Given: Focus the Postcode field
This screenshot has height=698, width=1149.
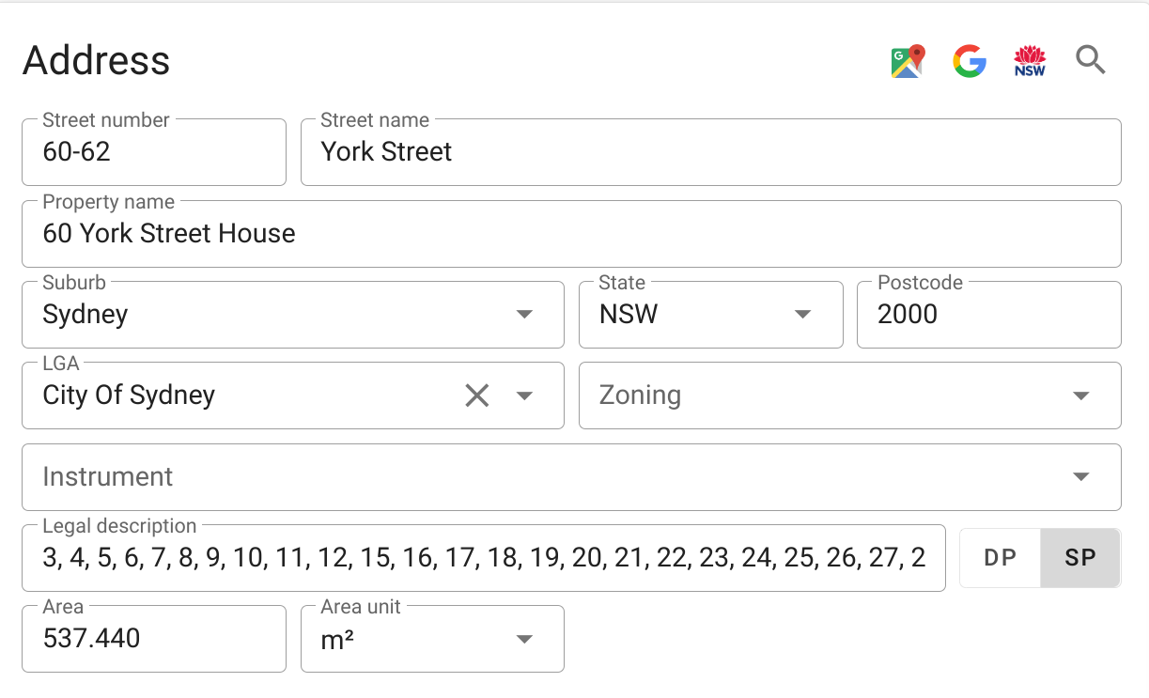Looking at the screenshot, I should [x=986, y=315].
